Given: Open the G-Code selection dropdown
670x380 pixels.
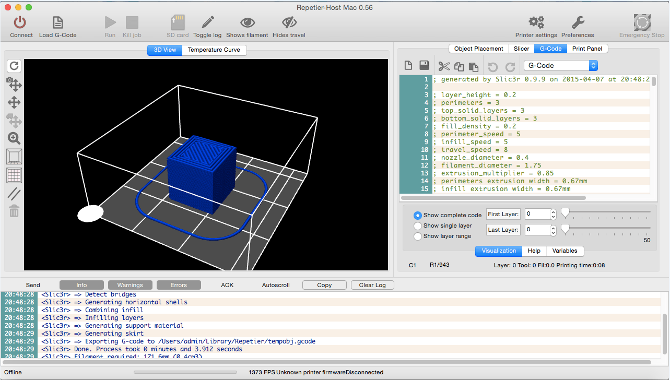Looking at the screenshot, I should [561, 65].
